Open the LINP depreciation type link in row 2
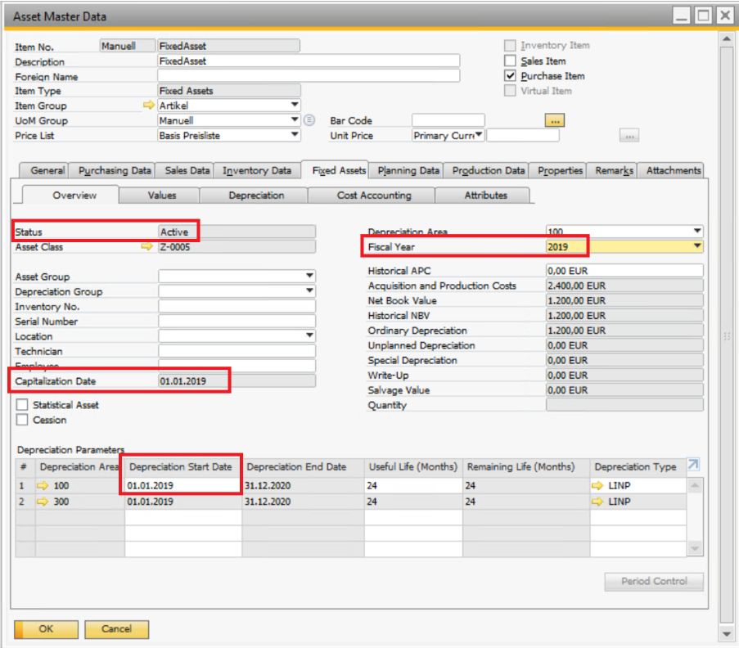This screenshot has height=648, width=739. 599,502
